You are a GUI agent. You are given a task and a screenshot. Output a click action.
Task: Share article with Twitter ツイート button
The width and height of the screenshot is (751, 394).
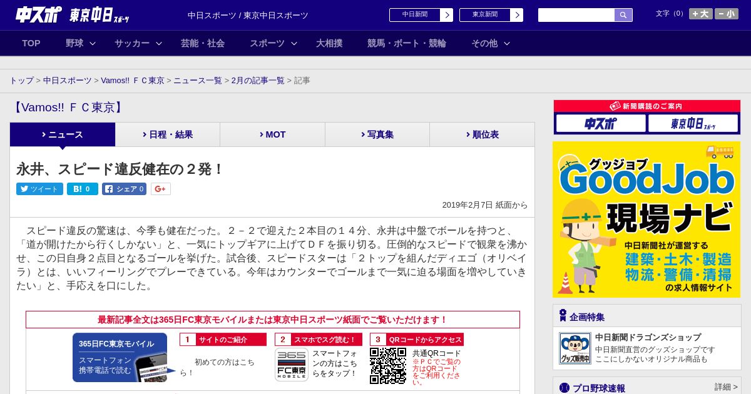(x=39, y=189)
